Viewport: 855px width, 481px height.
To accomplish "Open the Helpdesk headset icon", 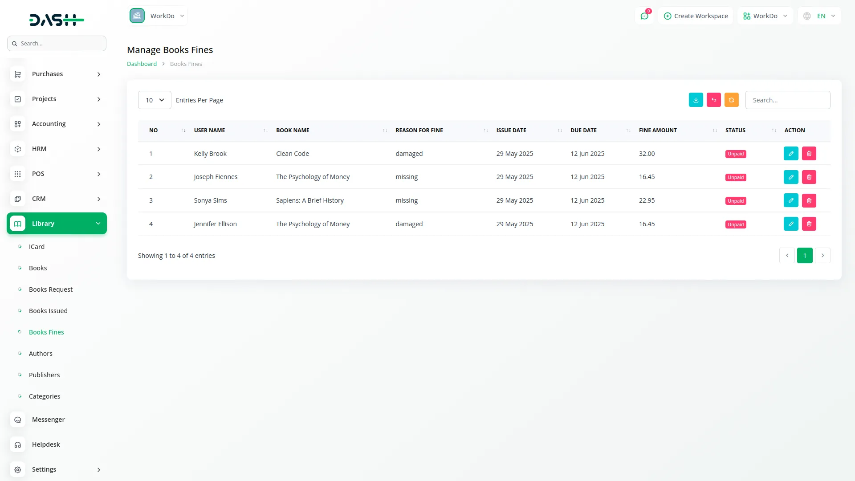I will 18,444.
